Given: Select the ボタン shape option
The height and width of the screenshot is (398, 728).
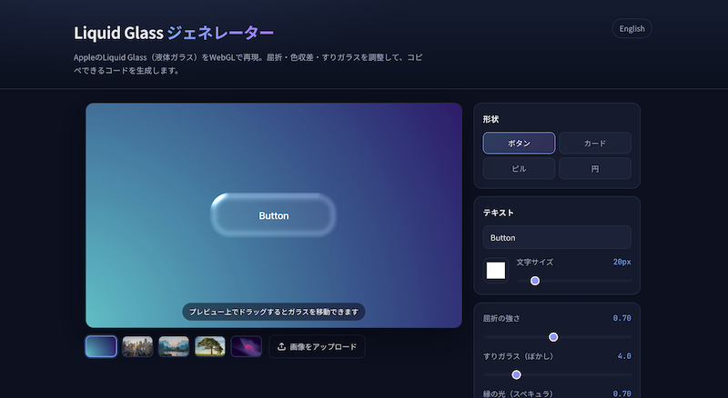Looking at the screenshot, I should pos(519,144).
